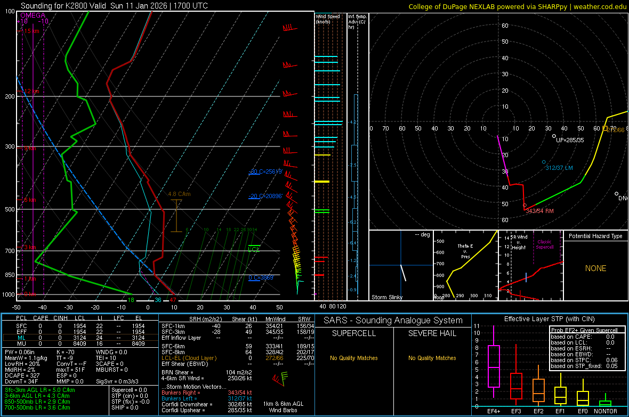Click the 4.8 C/km lapse rate label
This screenshot has width=629, height=417.
(x=179, y=194)
